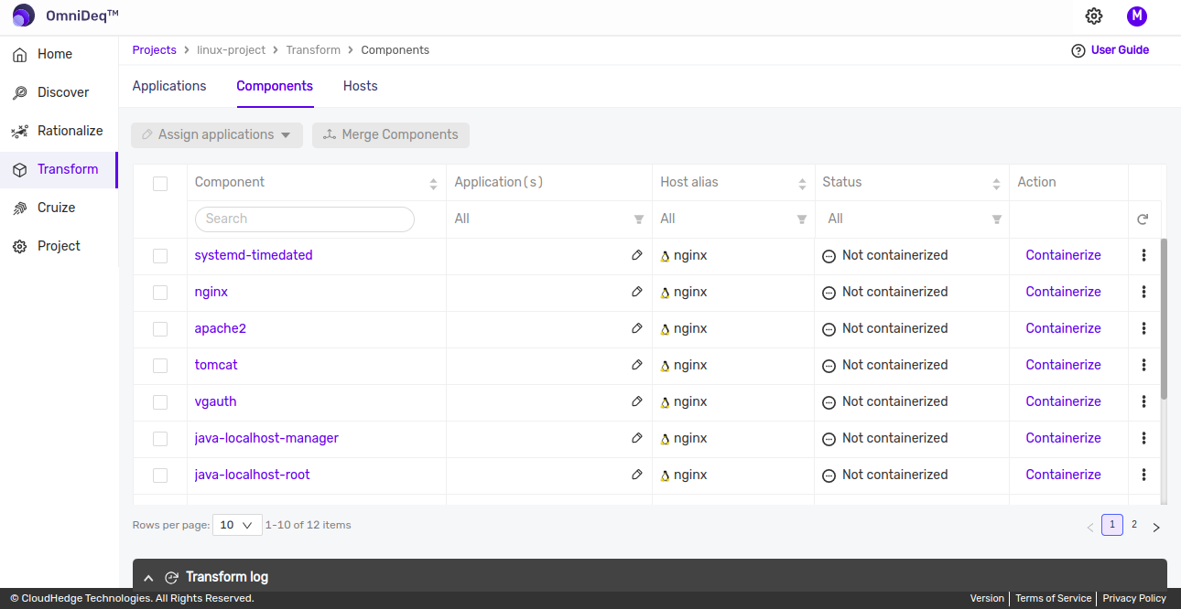Open the Rows per page dropdown
Screen dimensions: 1181x609
point(237,525)
